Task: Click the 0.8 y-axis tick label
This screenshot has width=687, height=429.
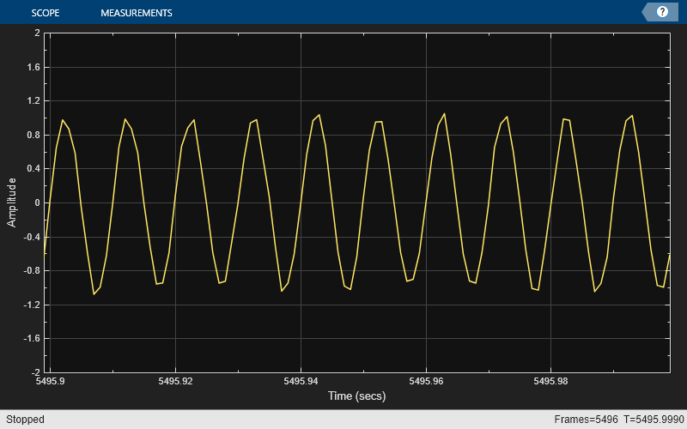Action: tap(33, 135)
